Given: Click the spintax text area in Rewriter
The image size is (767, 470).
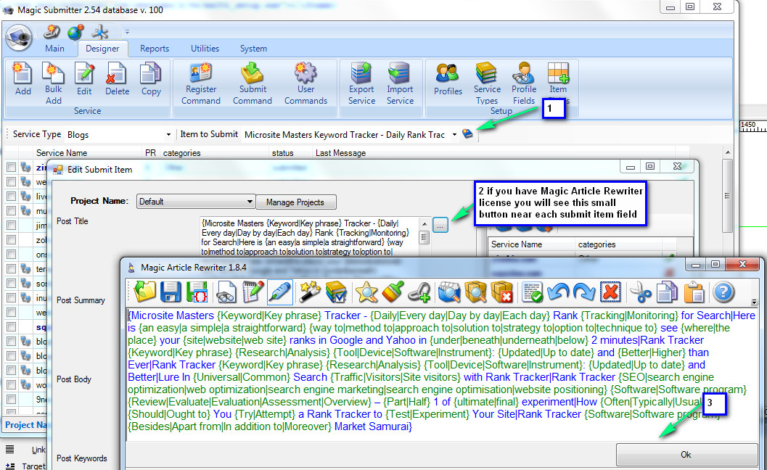Looking at the screenshot, I should point(442,374).
